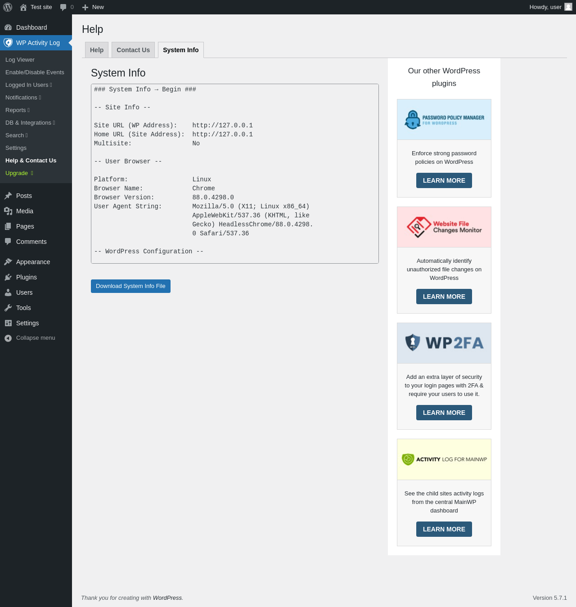Open Log Viewer in the submenu
The width and height of the screenshot is (576, 607).
point(20,60)
